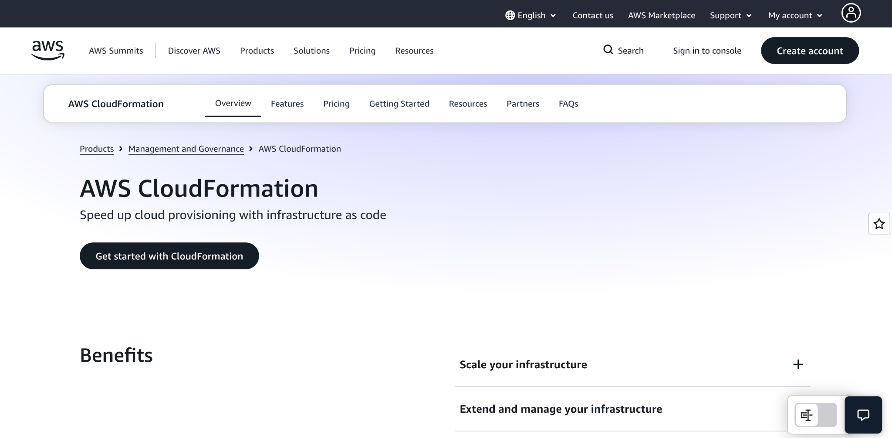Image resolution: width=892 pixels, height=438 pixels.
Task: Switch to CloudFormation Pricing tab
Action: click(336, 104)
